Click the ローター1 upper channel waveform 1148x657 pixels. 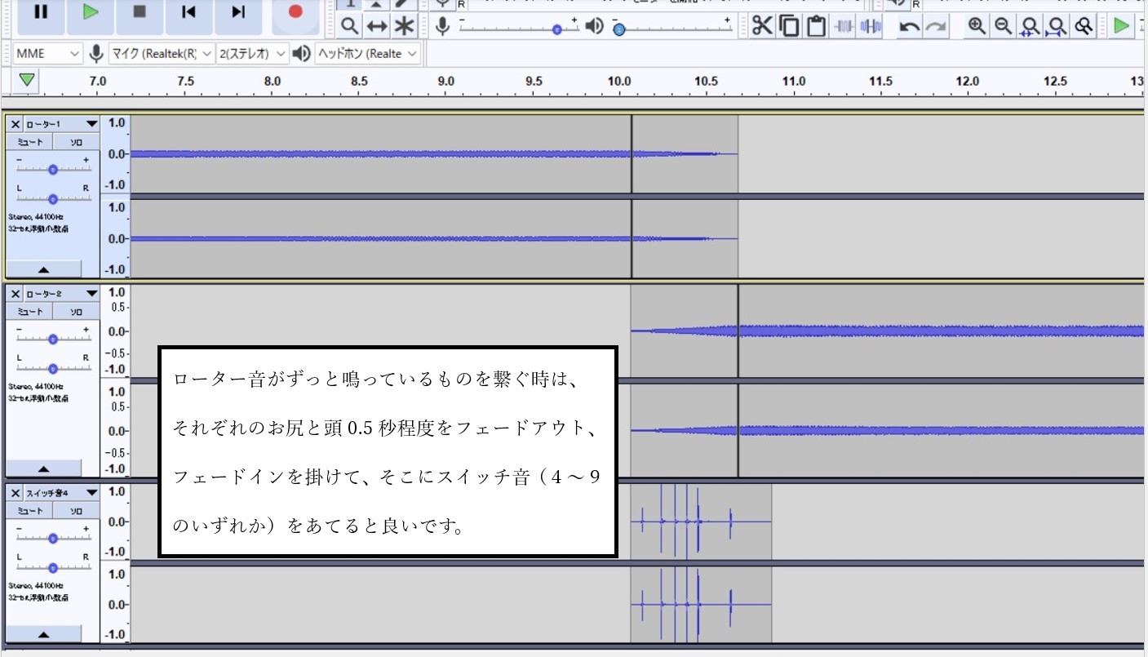tap(434, 153)
